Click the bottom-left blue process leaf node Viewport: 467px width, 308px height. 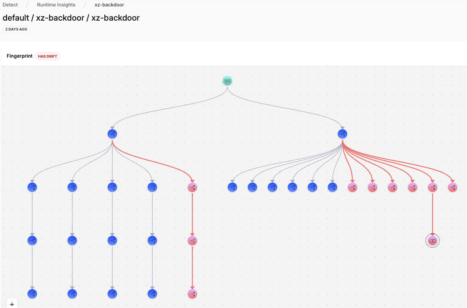click(x=32, y=294)
